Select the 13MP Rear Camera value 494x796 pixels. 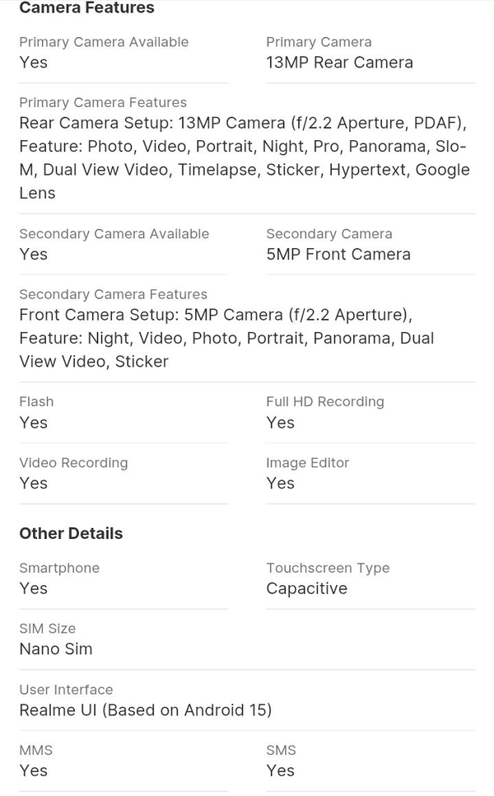339,63
